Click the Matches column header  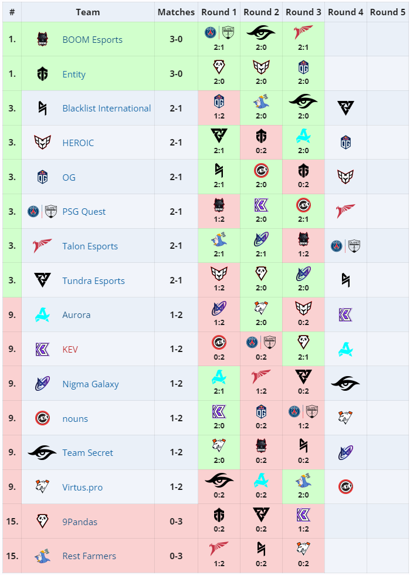pos(176,12)
